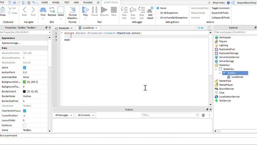Screen dimensions: 257x145
Task: Open the VIEW ribbon tab
Action: click(x=76, y=2)
